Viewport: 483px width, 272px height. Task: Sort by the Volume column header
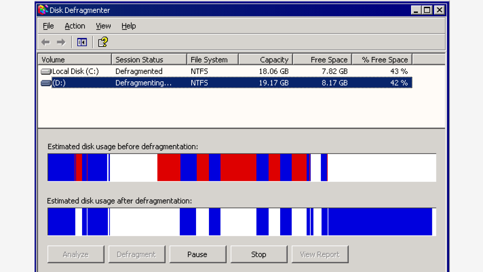click(x=75, y=60)
